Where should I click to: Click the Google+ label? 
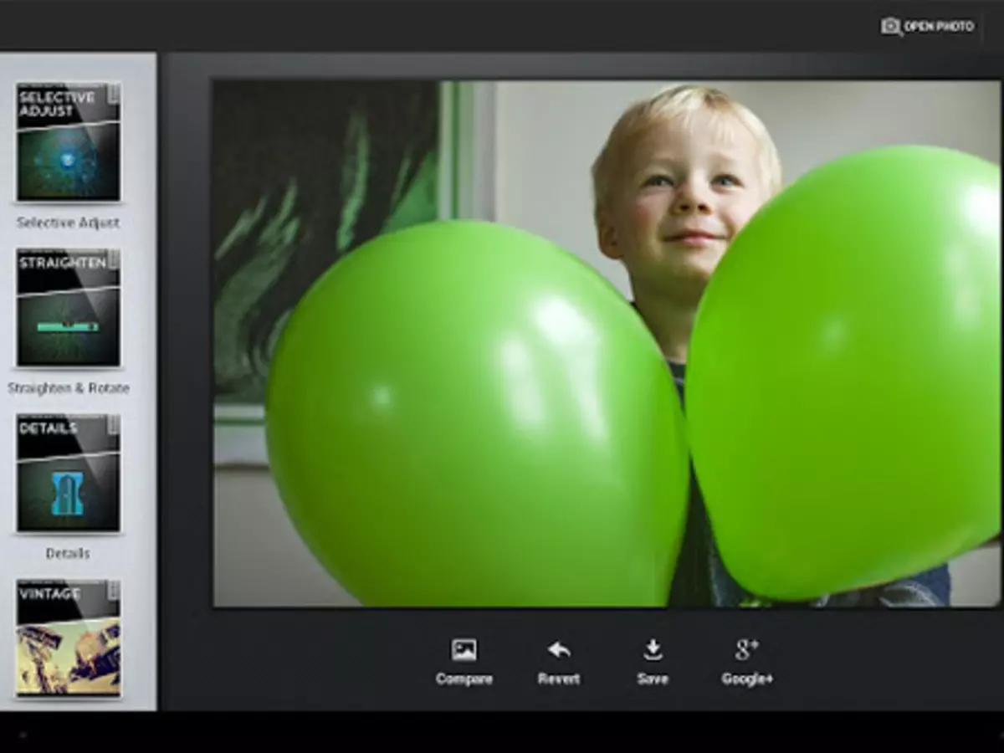(747, 679)
